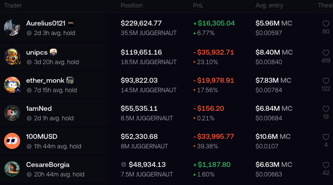
Task: Open trader name CesareBorgia
Action: click(48, 164)
